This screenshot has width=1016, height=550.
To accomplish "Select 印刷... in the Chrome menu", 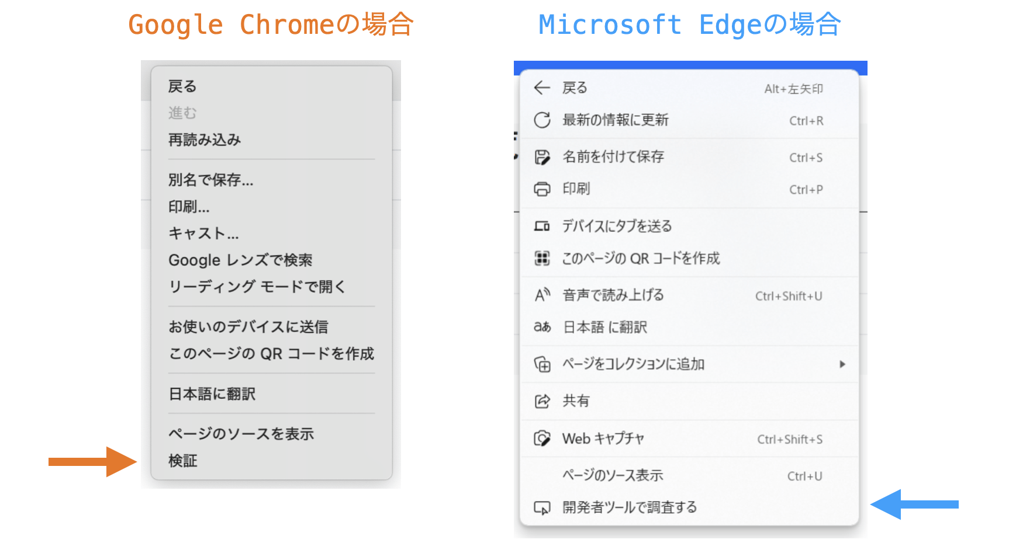I will 189,207.
